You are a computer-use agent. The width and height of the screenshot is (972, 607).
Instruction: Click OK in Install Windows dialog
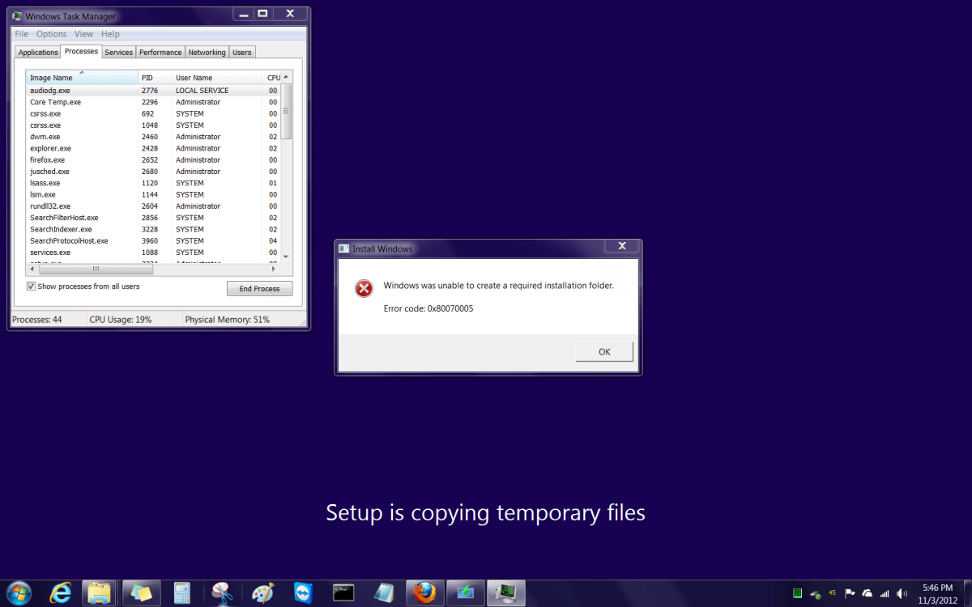click(604, 351)
